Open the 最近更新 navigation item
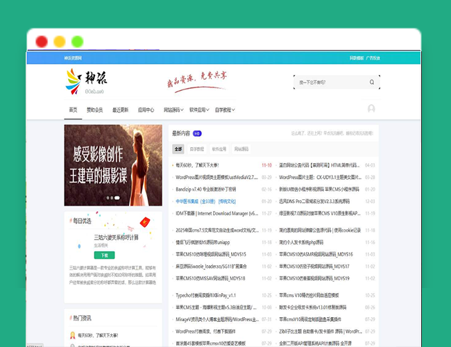This screenshot has width=451, height=347. (120, 110)
